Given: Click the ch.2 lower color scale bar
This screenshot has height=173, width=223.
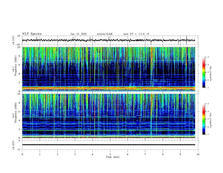Looking at the screenshot, I should click(x=204, y=119).
